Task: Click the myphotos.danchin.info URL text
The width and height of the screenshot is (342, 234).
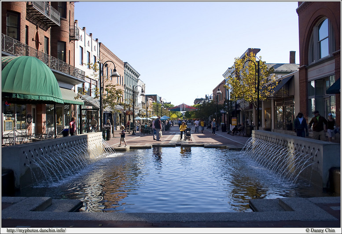Action: (x=36, y=230)
